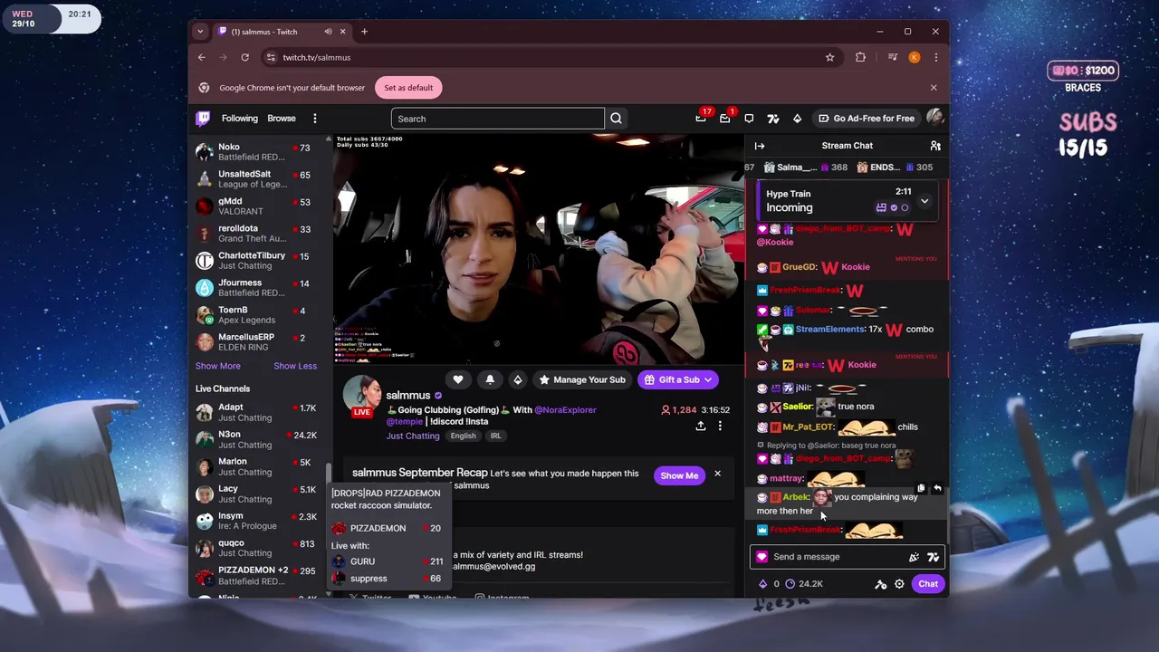Screen dimensions: 1159x652
Task: Click the party popper icon in message box
Action: [x=914, y=557]
